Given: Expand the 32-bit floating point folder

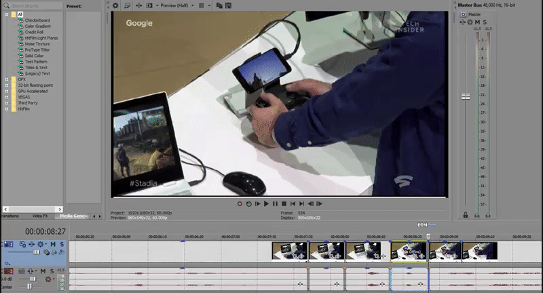Looking at the screenshot, I should coord(7,85).
